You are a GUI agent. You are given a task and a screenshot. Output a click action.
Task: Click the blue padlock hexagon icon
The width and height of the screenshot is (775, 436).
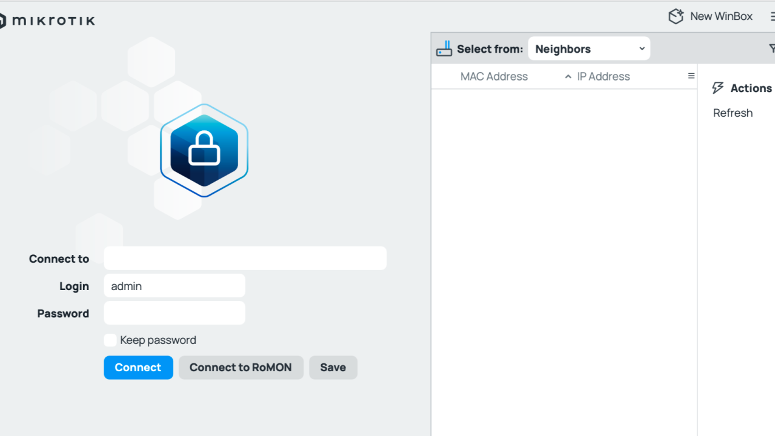coord(204,151)
